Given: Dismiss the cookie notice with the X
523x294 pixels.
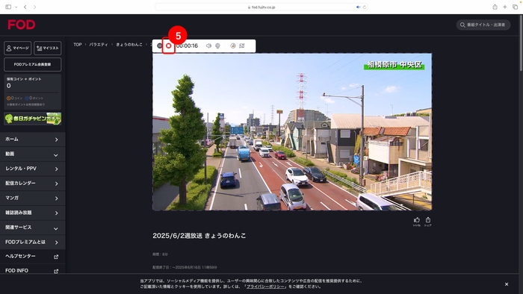Looking at the screenshot, I should pyautogui.click(x=507, y=284).
